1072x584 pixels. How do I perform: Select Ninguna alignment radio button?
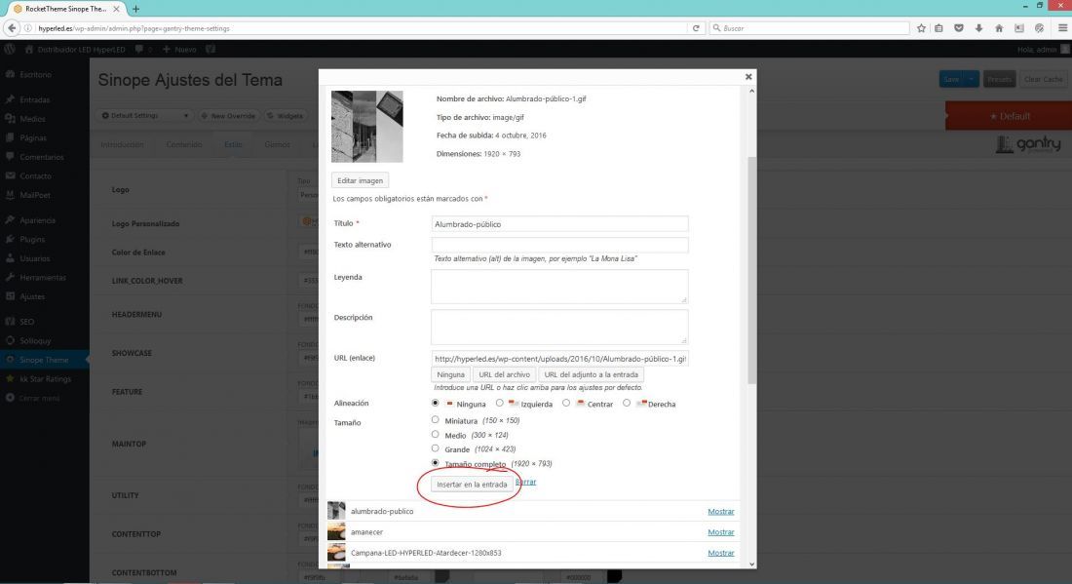click(435, 404)
